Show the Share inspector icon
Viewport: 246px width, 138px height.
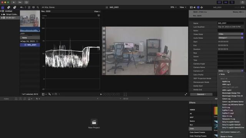tap(201, 7)
